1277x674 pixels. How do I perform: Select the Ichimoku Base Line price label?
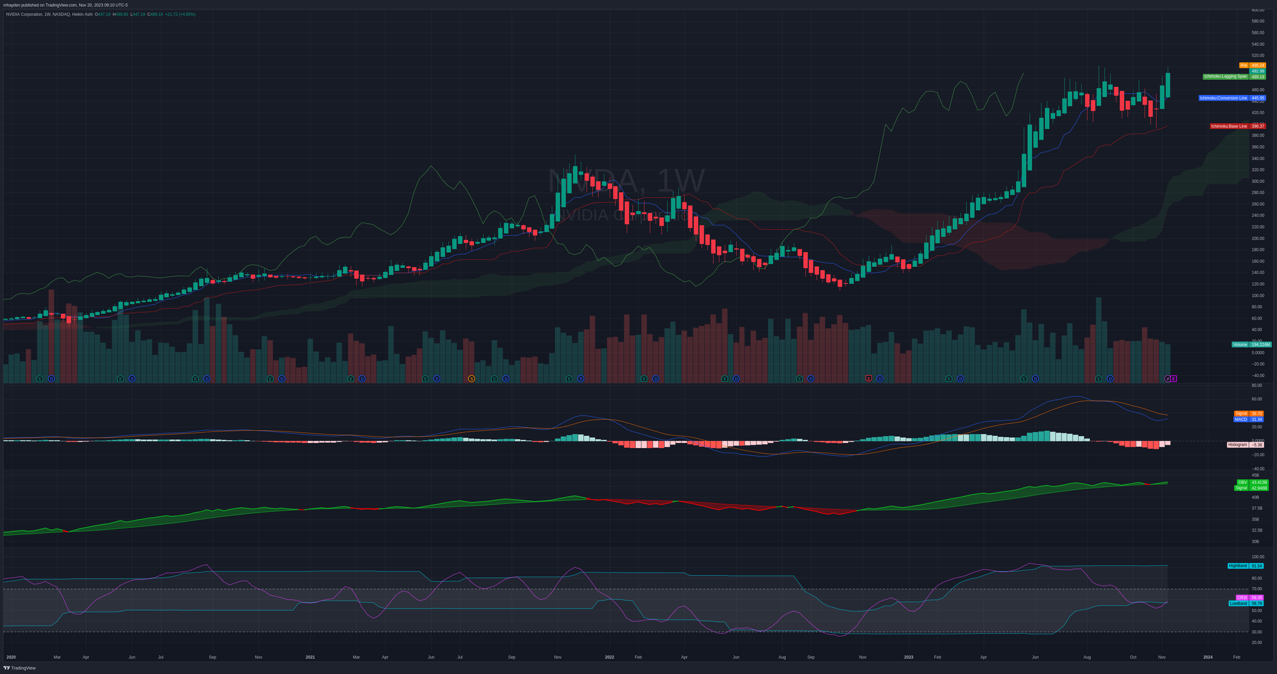pos(1237,126)
